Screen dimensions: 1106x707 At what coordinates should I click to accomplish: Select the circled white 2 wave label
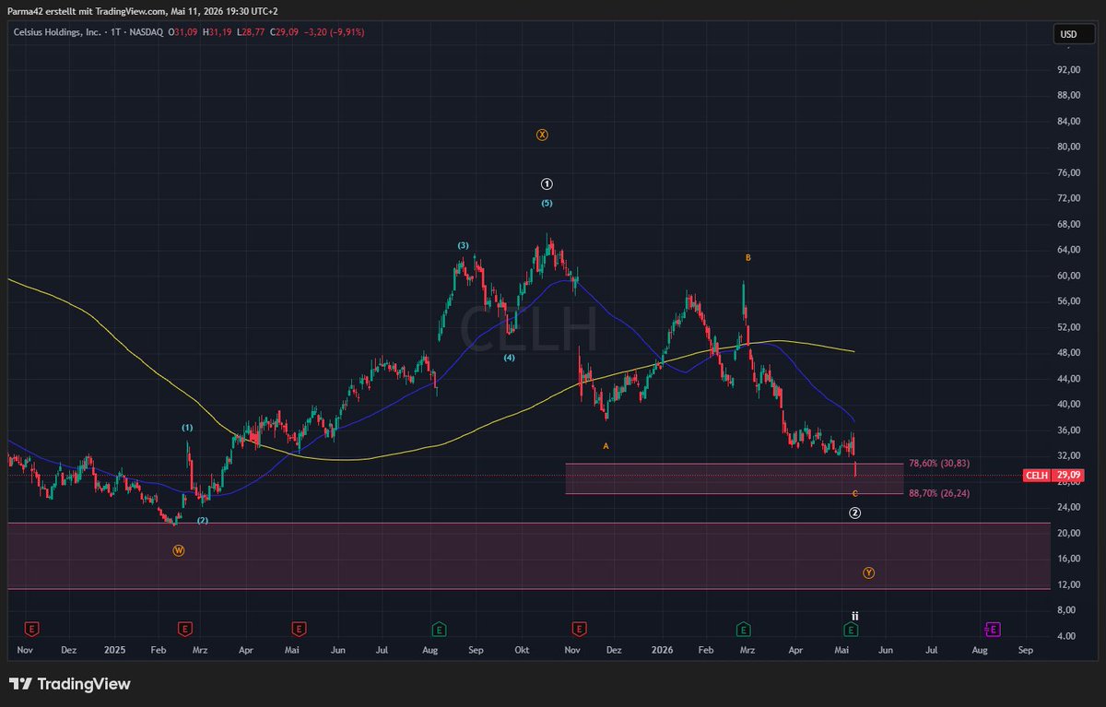coord(855,513)
